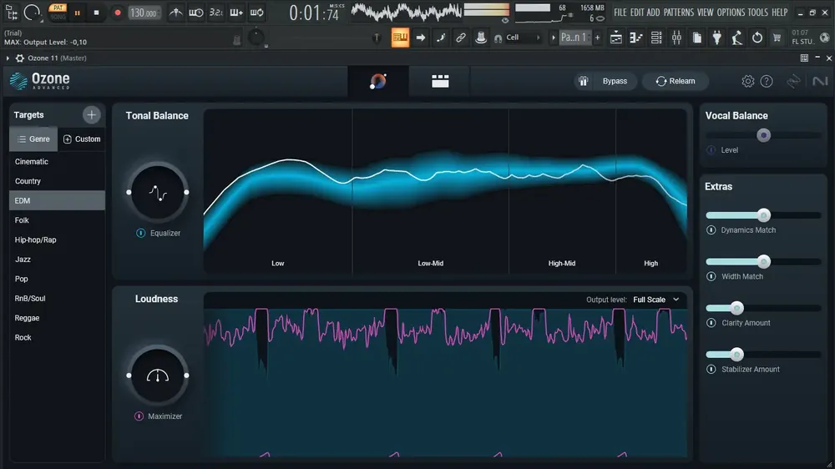This screenshot has height=469, width=835.
Task: Click the tempo field showing 130.000
Action: click(x=144, y=13)
